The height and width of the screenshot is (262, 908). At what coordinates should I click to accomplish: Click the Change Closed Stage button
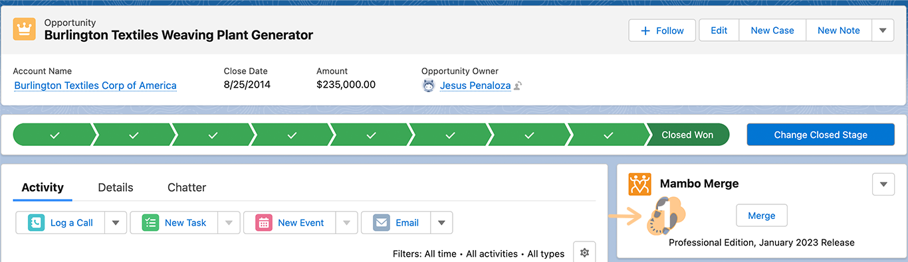click(820, 135)
